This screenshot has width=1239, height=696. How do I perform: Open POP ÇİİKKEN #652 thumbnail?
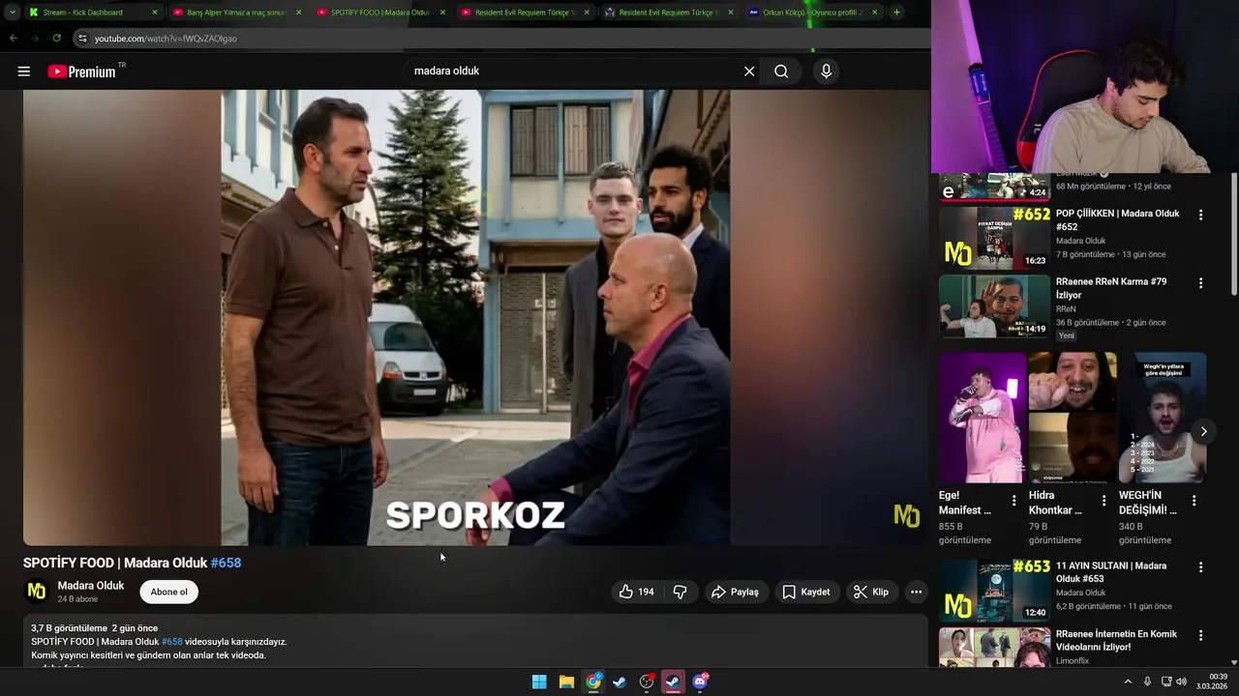click(994, 238)
